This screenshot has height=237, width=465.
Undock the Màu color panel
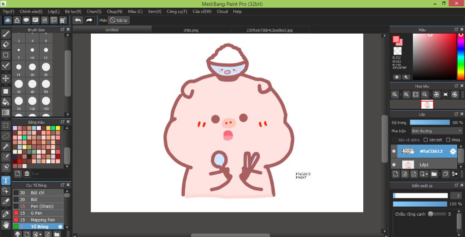456,29
